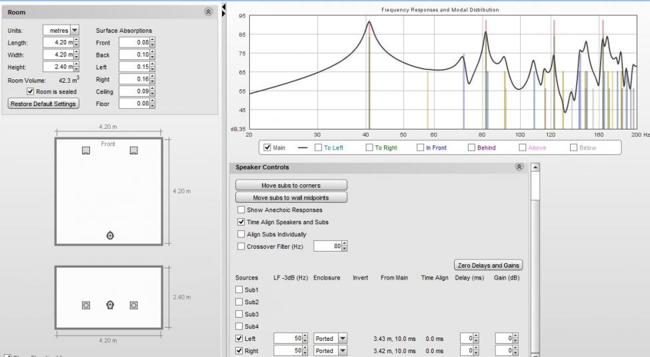
Task: Click the splitter collapse arrows
Action: 224,10
